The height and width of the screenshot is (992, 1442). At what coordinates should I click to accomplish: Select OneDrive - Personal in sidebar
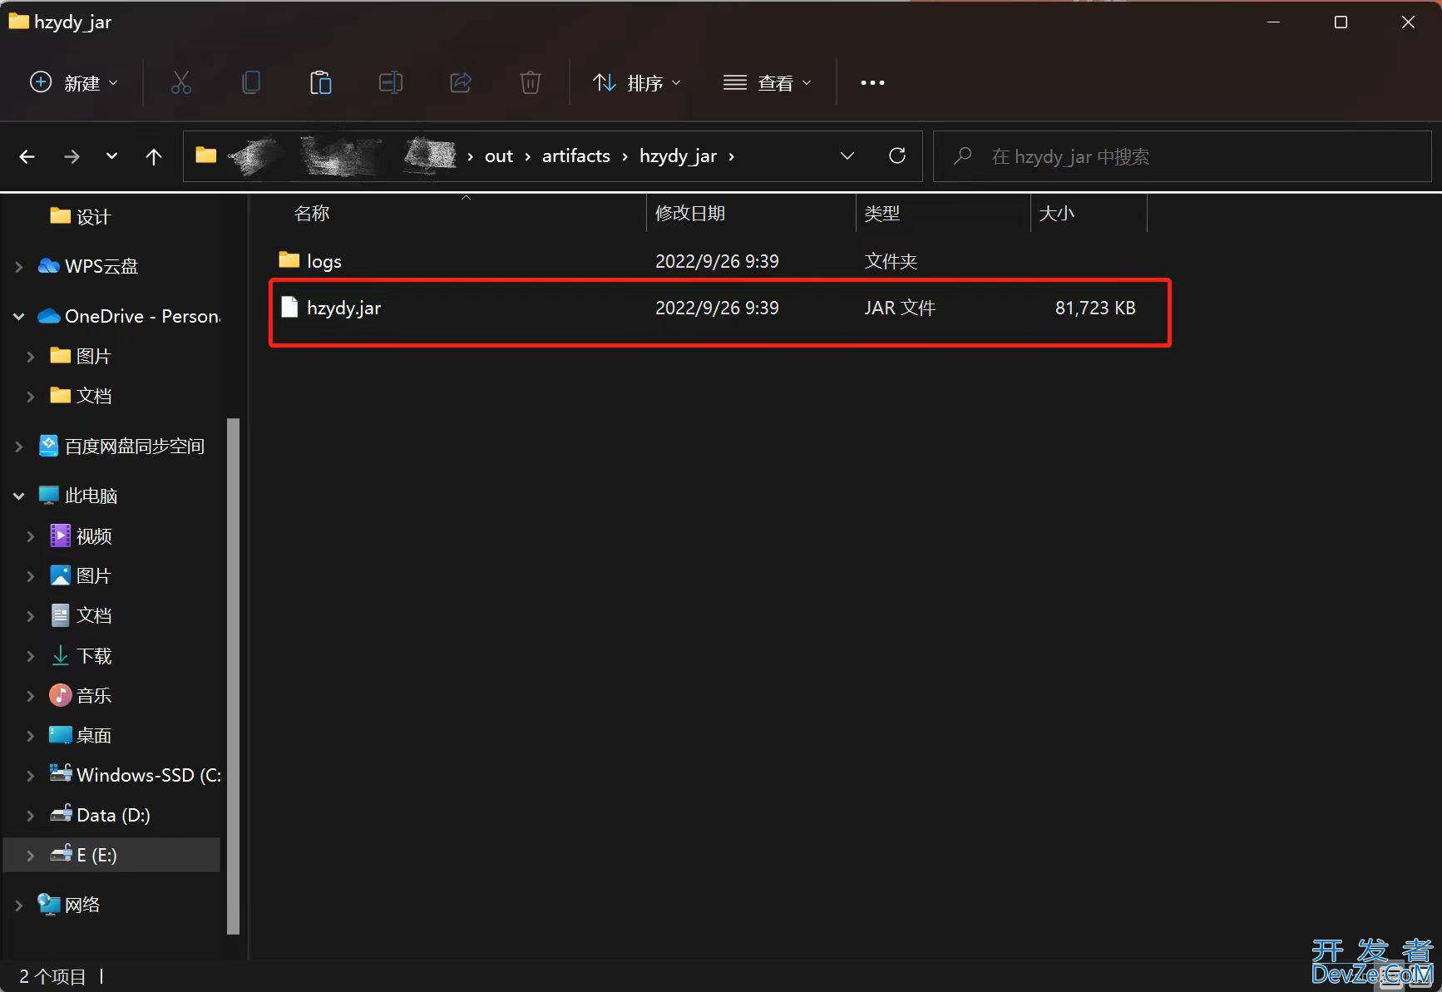coord(129,316)
